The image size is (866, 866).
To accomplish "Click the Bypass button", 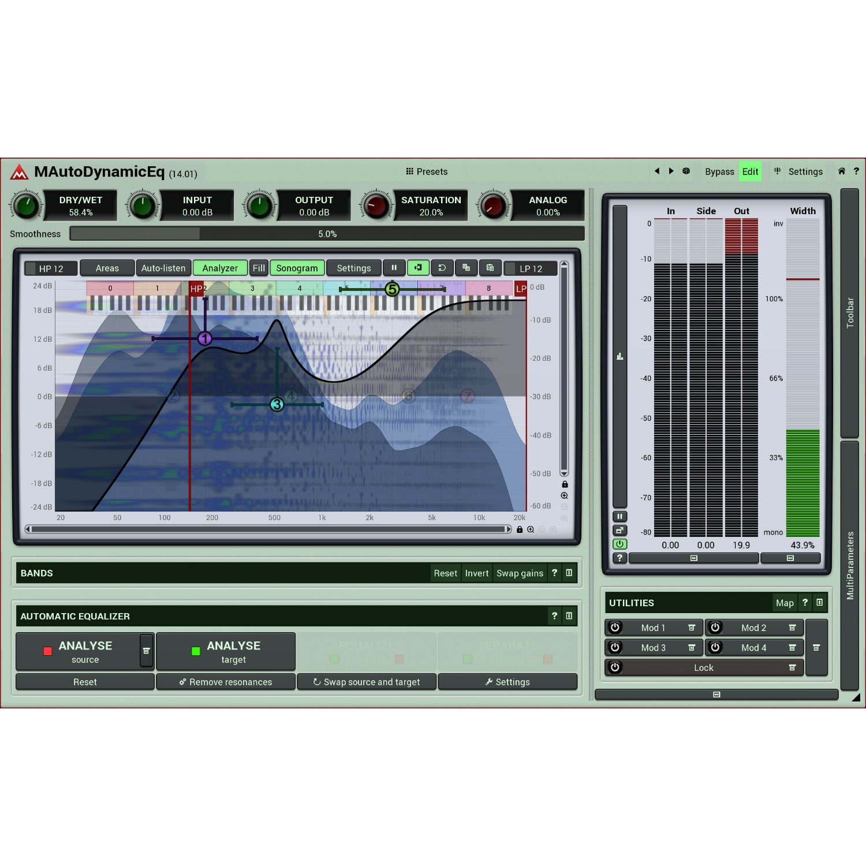I will coord(719,171).
